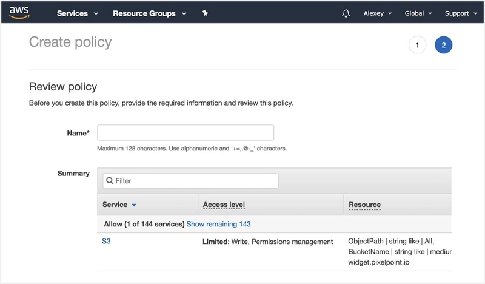Click the policy Name text field

point(186,133)
